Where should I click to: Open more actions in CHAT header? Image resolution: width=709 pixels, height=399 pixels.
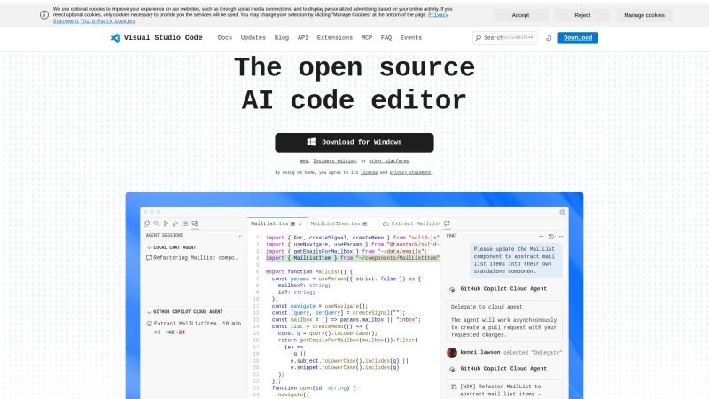coord(561,236)
